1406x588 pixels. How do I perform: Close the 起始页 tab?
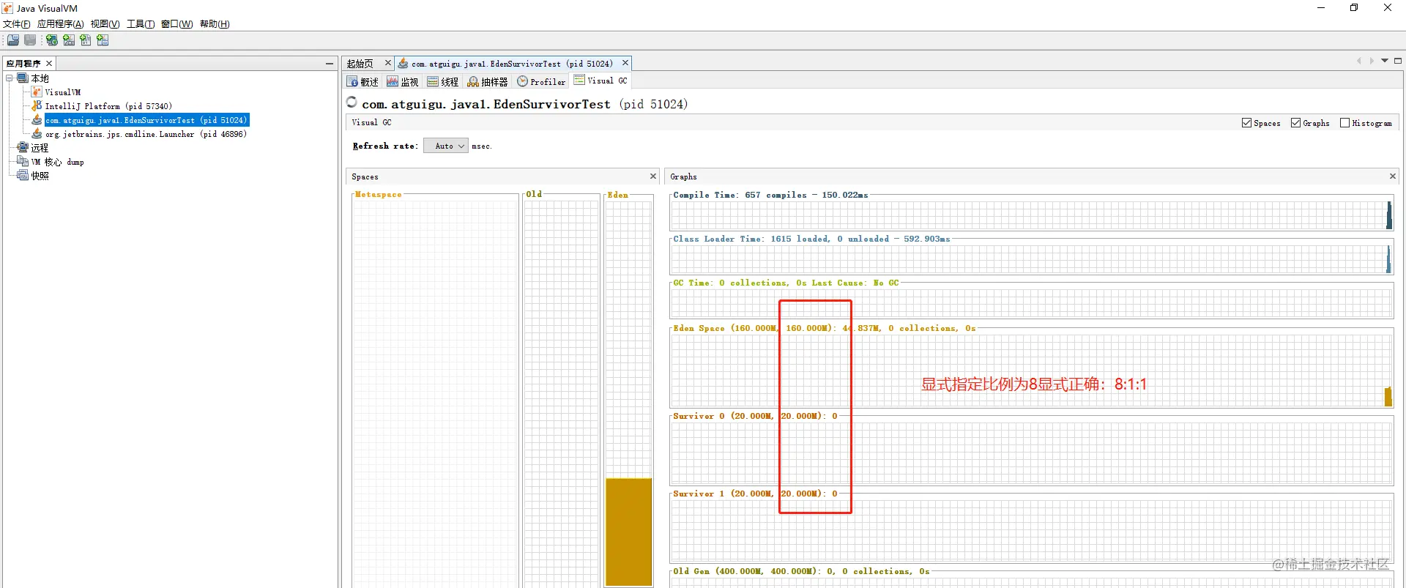[388, 63]
